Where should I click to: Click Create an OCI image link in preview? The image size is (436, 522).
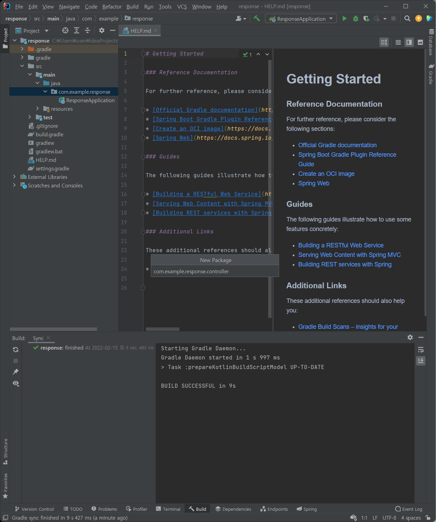point(326,174)
